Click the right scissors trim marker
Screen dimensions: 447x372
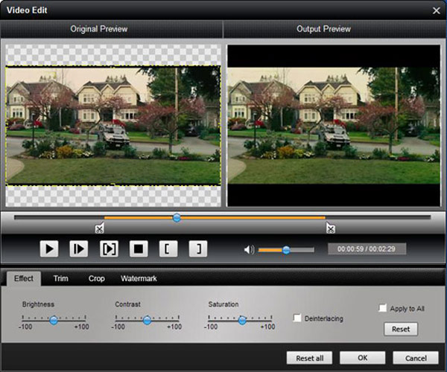330,228
